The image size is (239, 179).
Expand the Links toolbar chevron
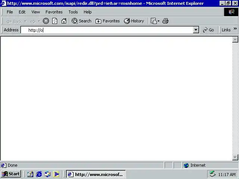[235, 29]
